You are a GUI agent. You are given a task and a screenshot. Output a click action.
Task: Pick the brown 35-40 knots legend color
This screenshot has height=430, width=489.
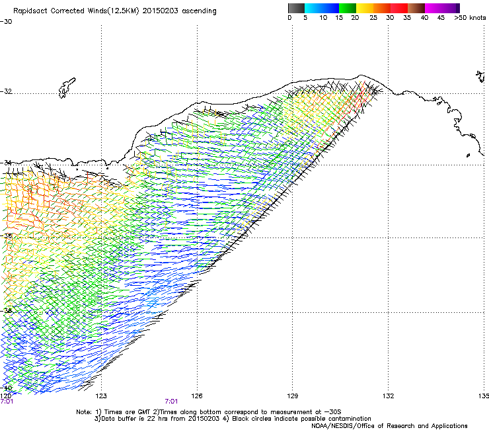click(416, 8)
